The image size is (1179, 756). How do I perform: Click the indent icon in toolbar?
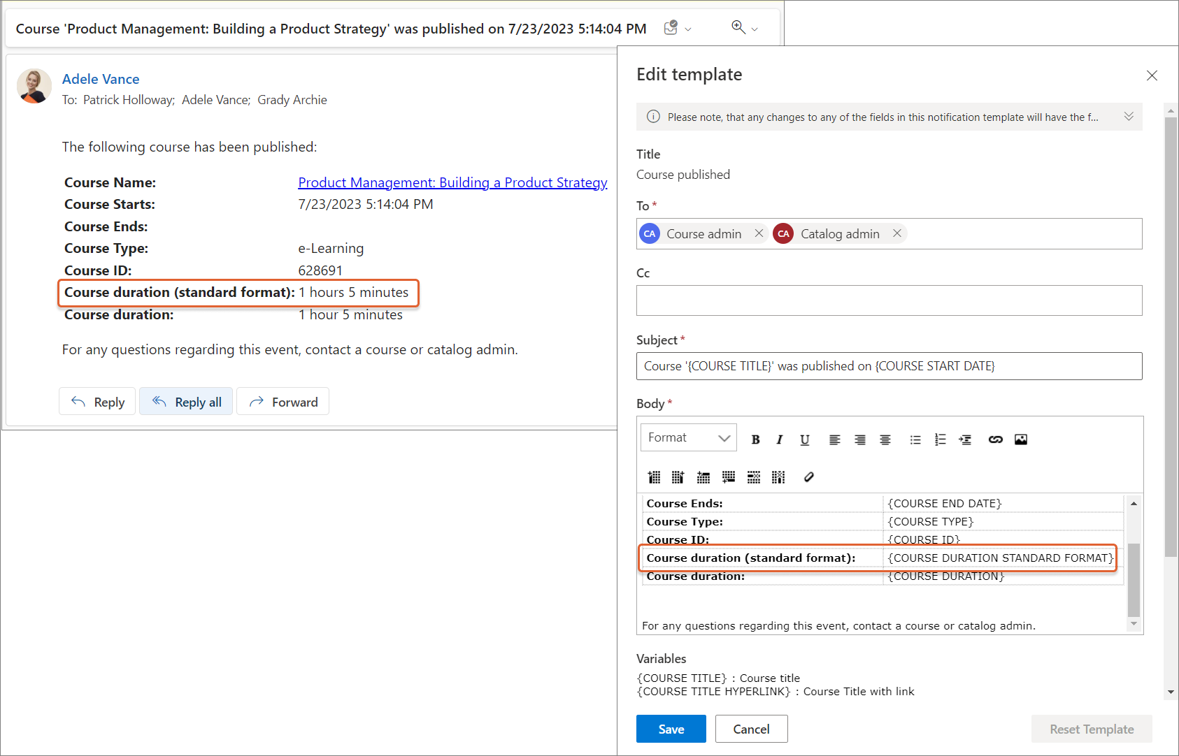coord(965,439)
